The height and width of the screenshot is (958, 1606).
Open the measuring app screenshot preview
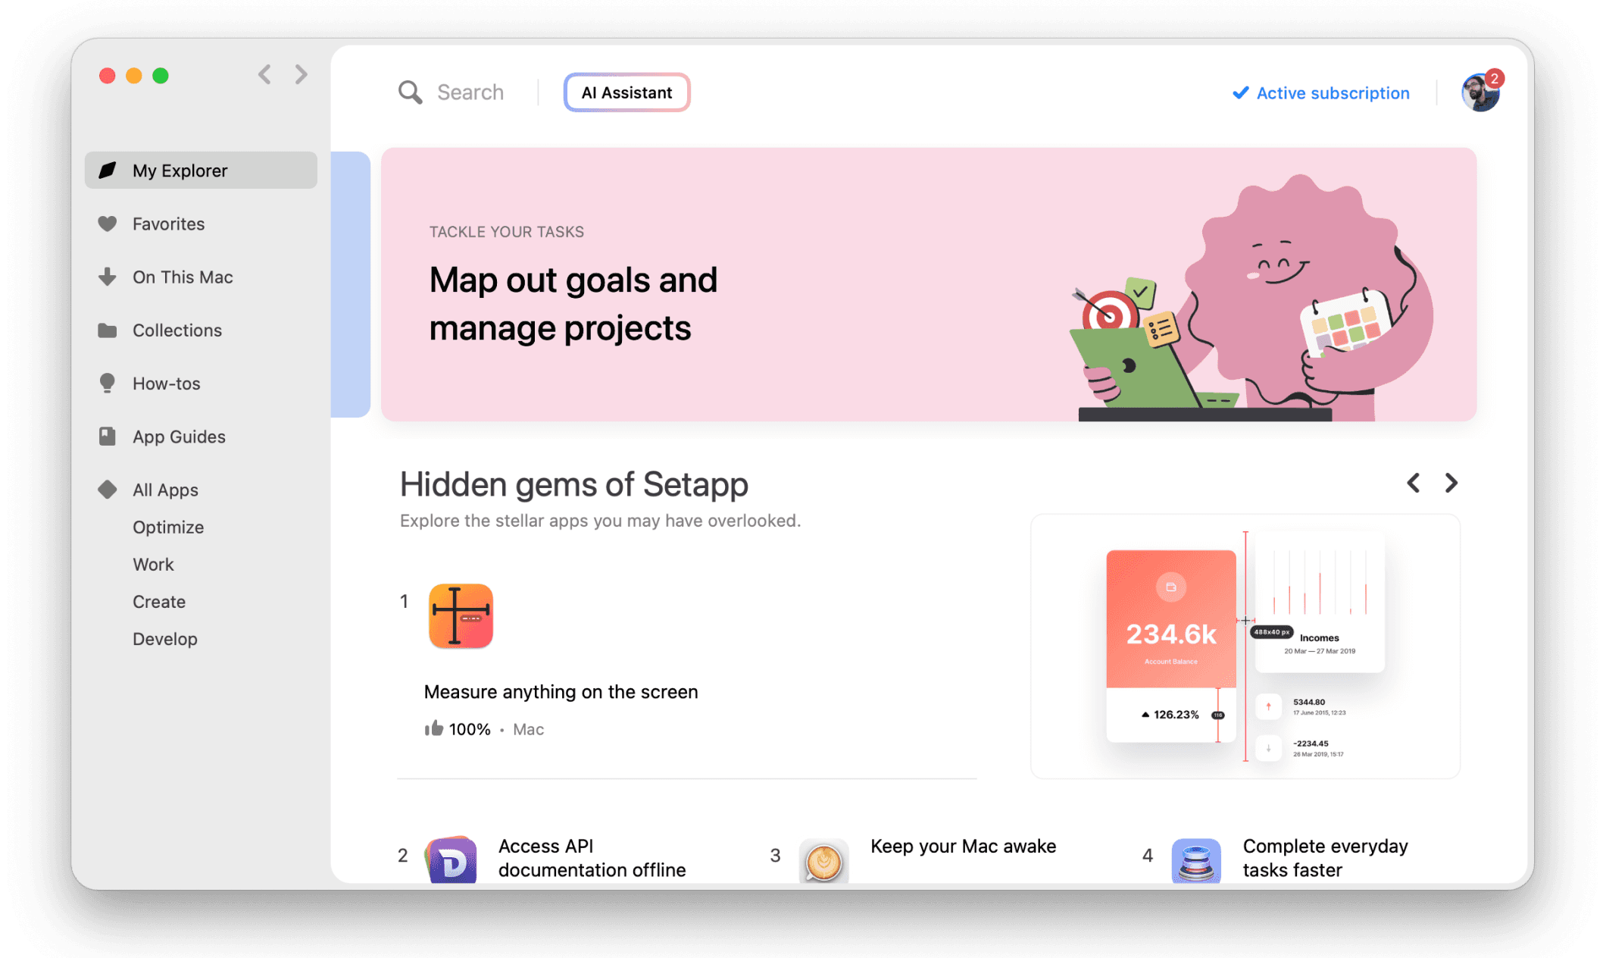(x=1245, y=646)
